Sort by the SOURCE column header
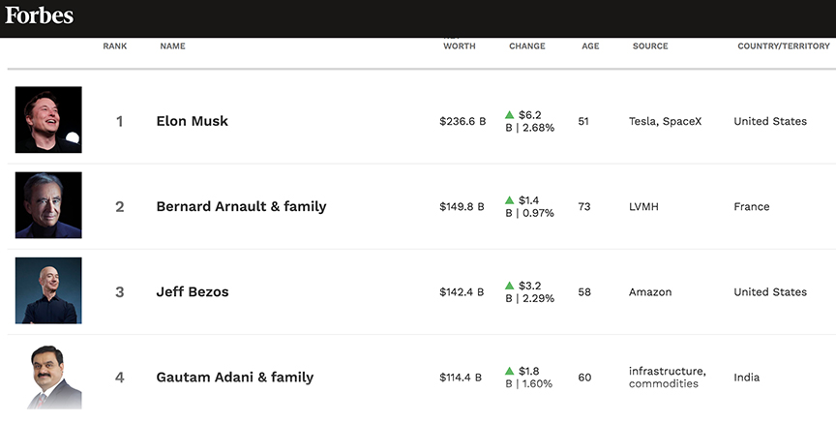The width and height of the screenshot is (836, 423). 650,46
